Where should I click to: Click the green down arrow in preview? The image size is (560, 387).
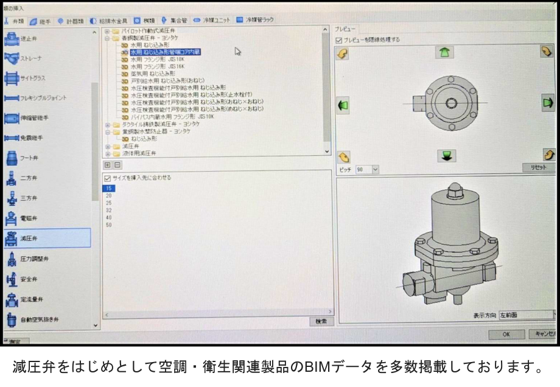point(446,156)
